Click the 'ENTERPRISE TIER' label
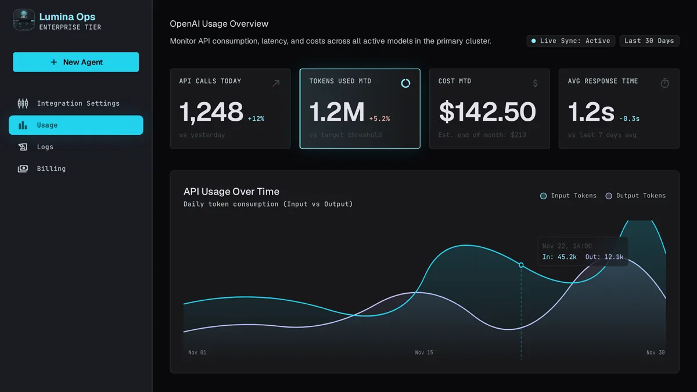The image size is (697, 392). [70, 27]
